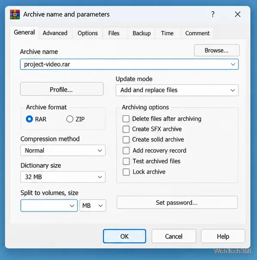The image size is (257, 260).
Task: Click the question mark help icon
Action: tap(213, 15)
